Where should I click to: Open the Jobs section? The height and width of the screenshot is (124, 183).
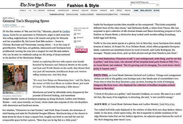136,11
